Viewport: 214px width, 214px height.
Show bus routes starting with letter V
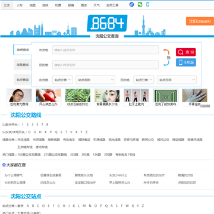pyautogui.click(x=71, y=132)
